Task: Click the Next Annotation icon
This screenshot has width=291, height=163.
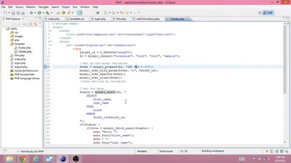Action: [105, 13]
